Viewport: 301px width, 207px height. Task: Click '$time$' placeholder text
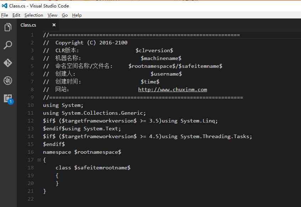(150, 82)
